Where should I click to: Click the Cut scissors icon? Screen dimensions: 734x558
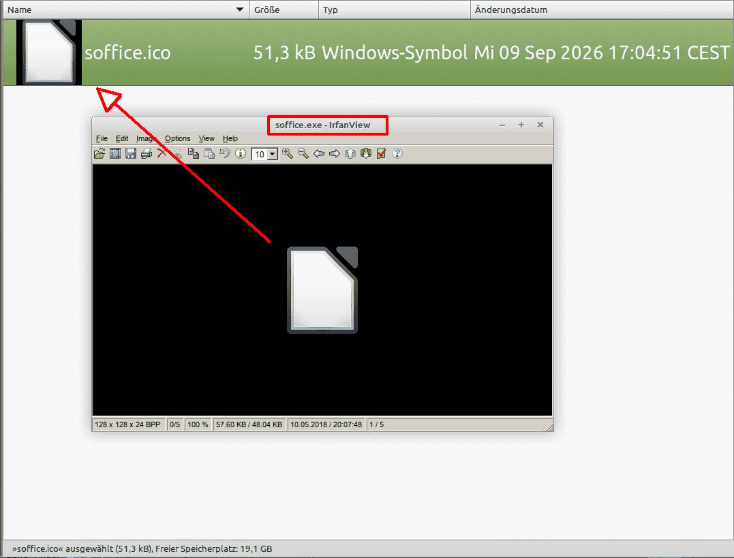(x=178, y=153)
